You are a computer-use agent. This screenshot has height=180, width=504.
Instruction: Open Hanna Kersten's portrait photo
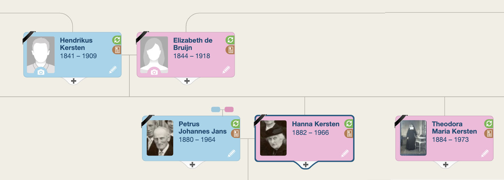[x=273, y=138]
